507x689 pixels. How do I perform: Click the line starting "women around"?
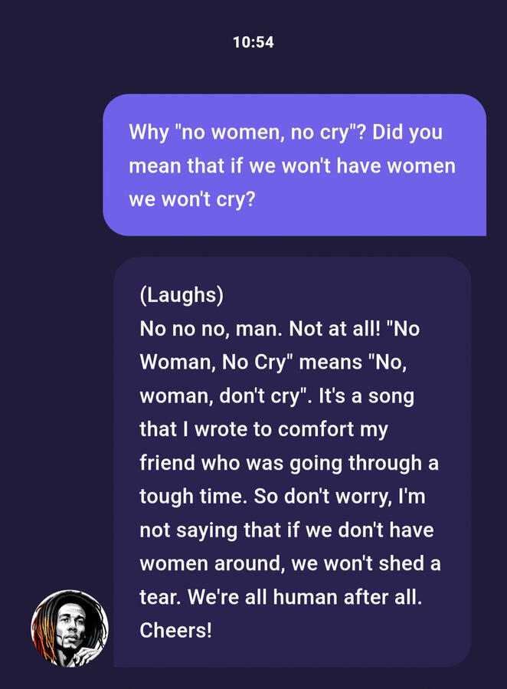point(289,563)
